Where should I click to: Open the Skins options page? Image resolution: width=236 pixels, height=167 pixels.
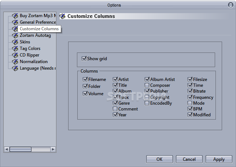click(x=25, y=42)
